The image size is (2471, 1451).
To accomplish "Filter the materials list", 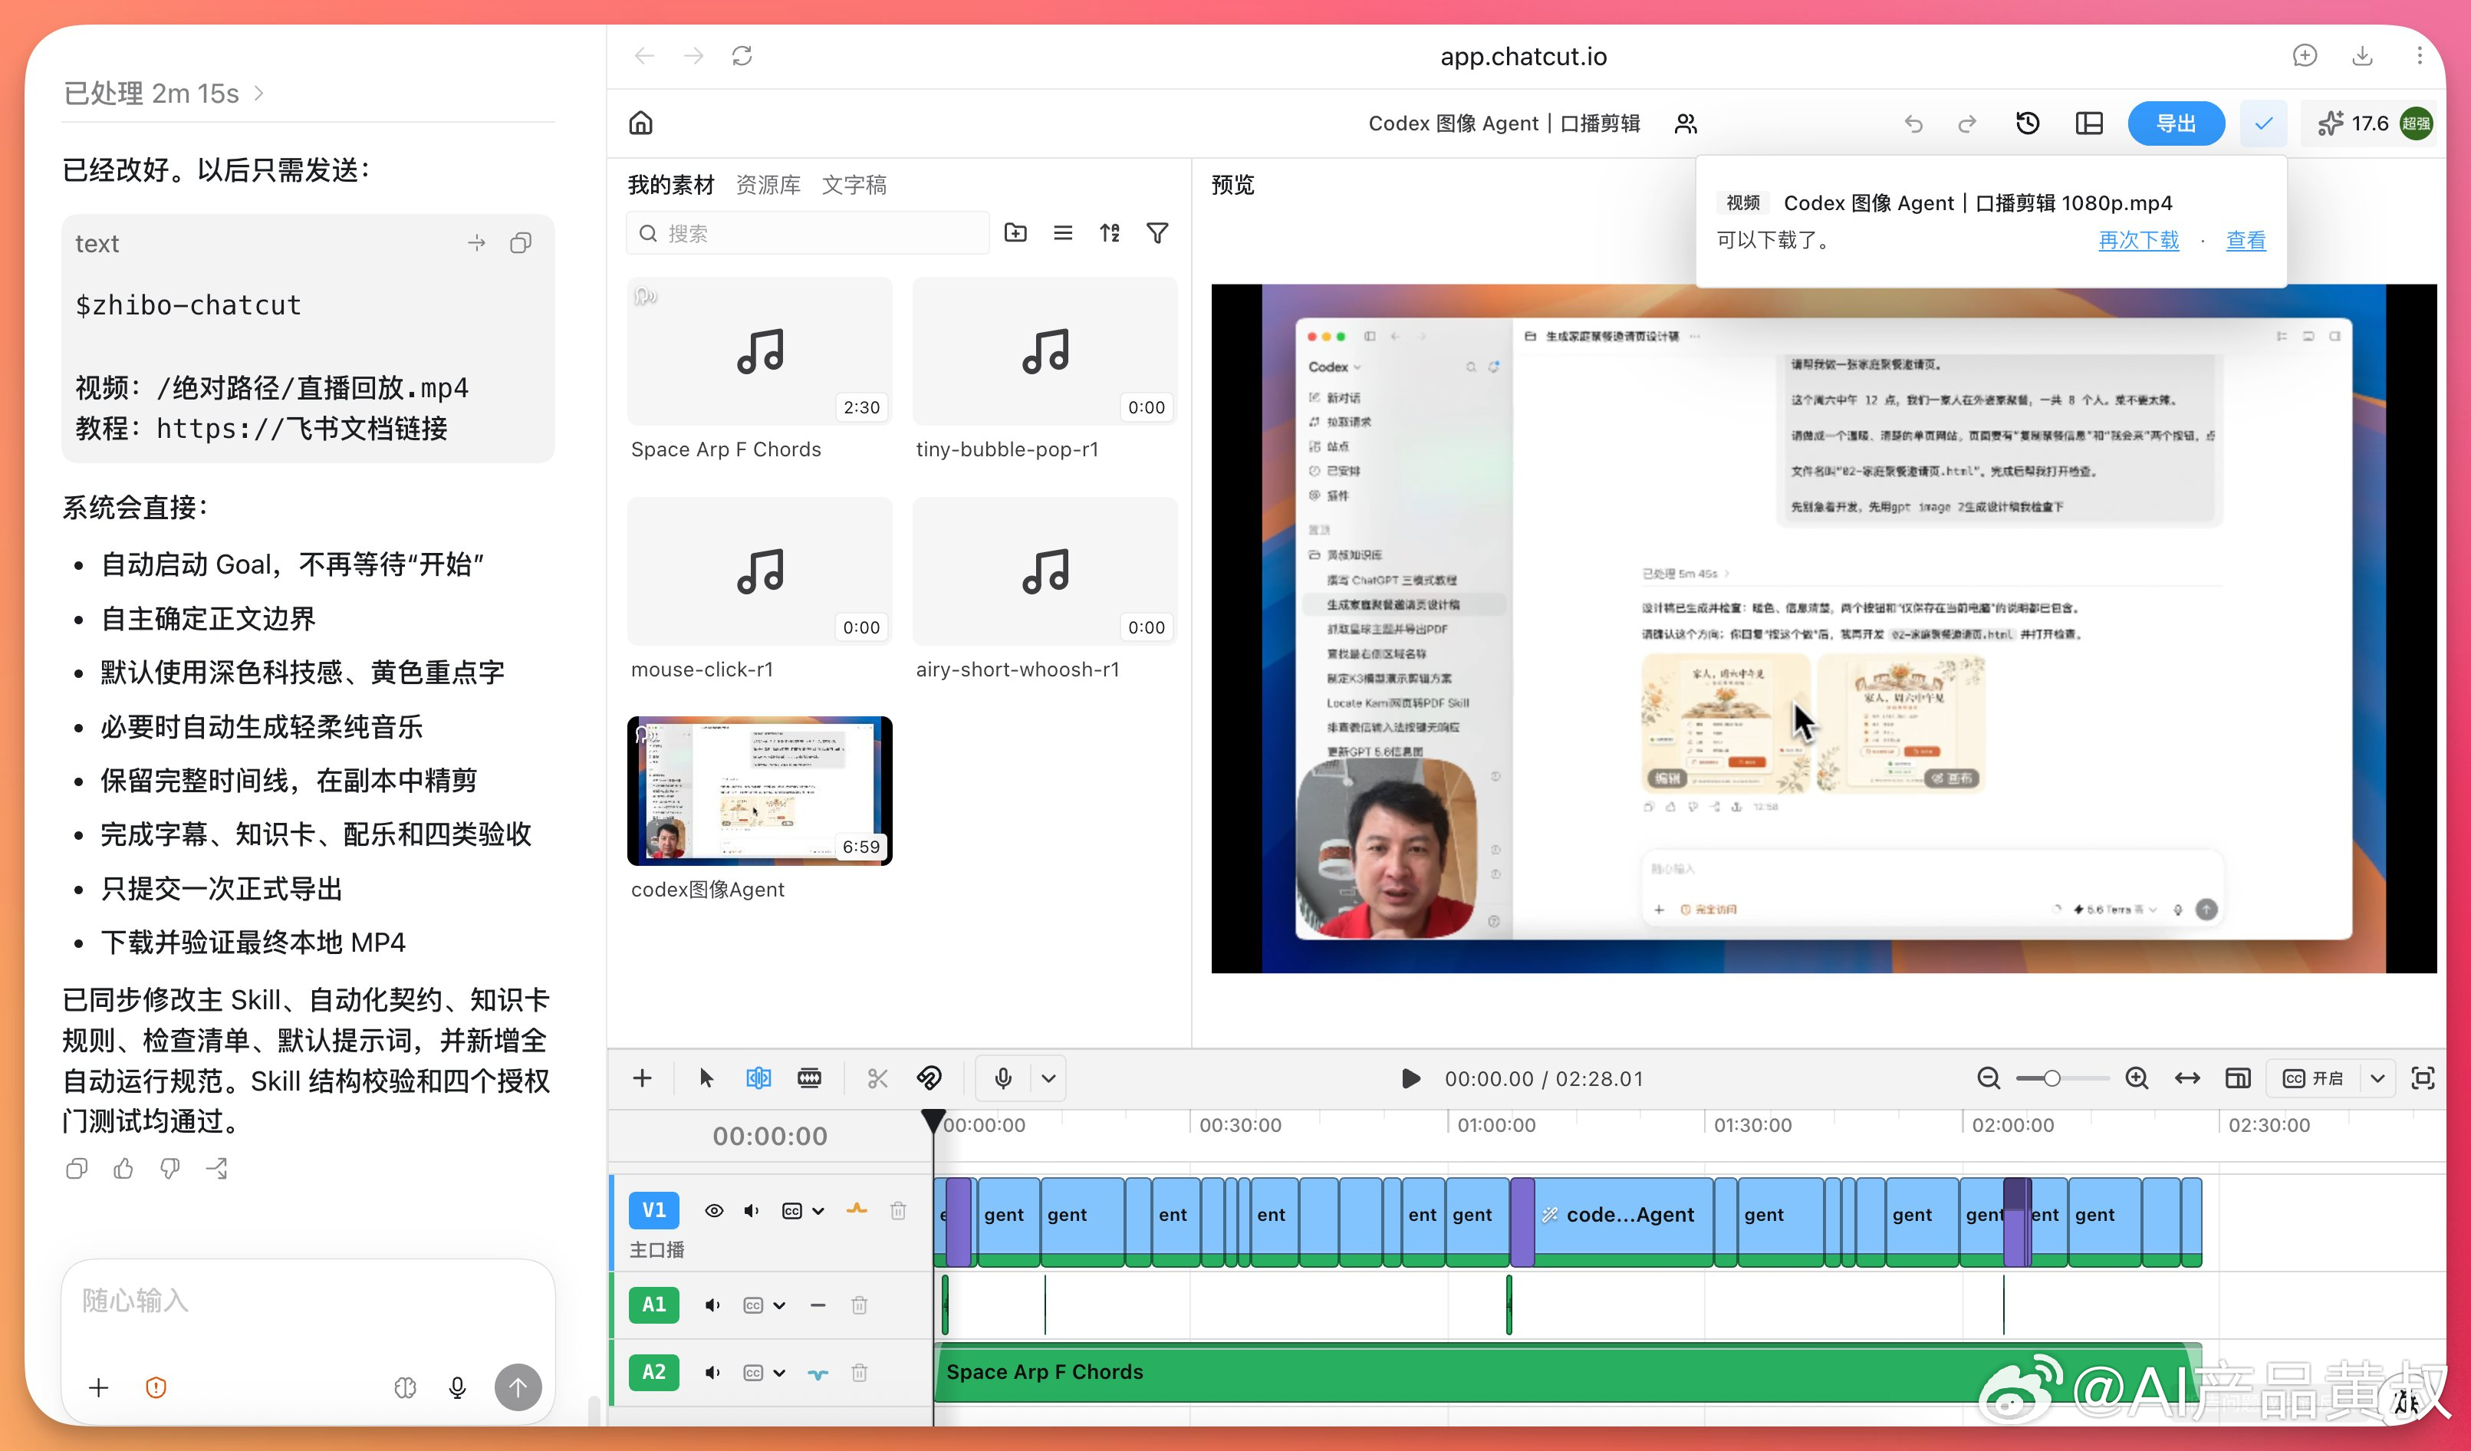I will click(x=1157, y=232).
